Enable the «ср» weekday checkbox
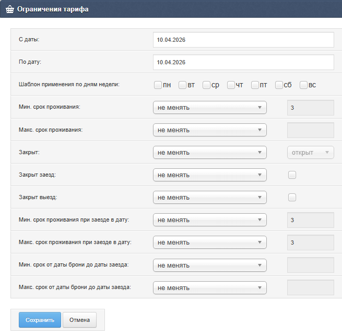Image resolution: width=342 pixels, height=335 pixels. click(206, 85)
